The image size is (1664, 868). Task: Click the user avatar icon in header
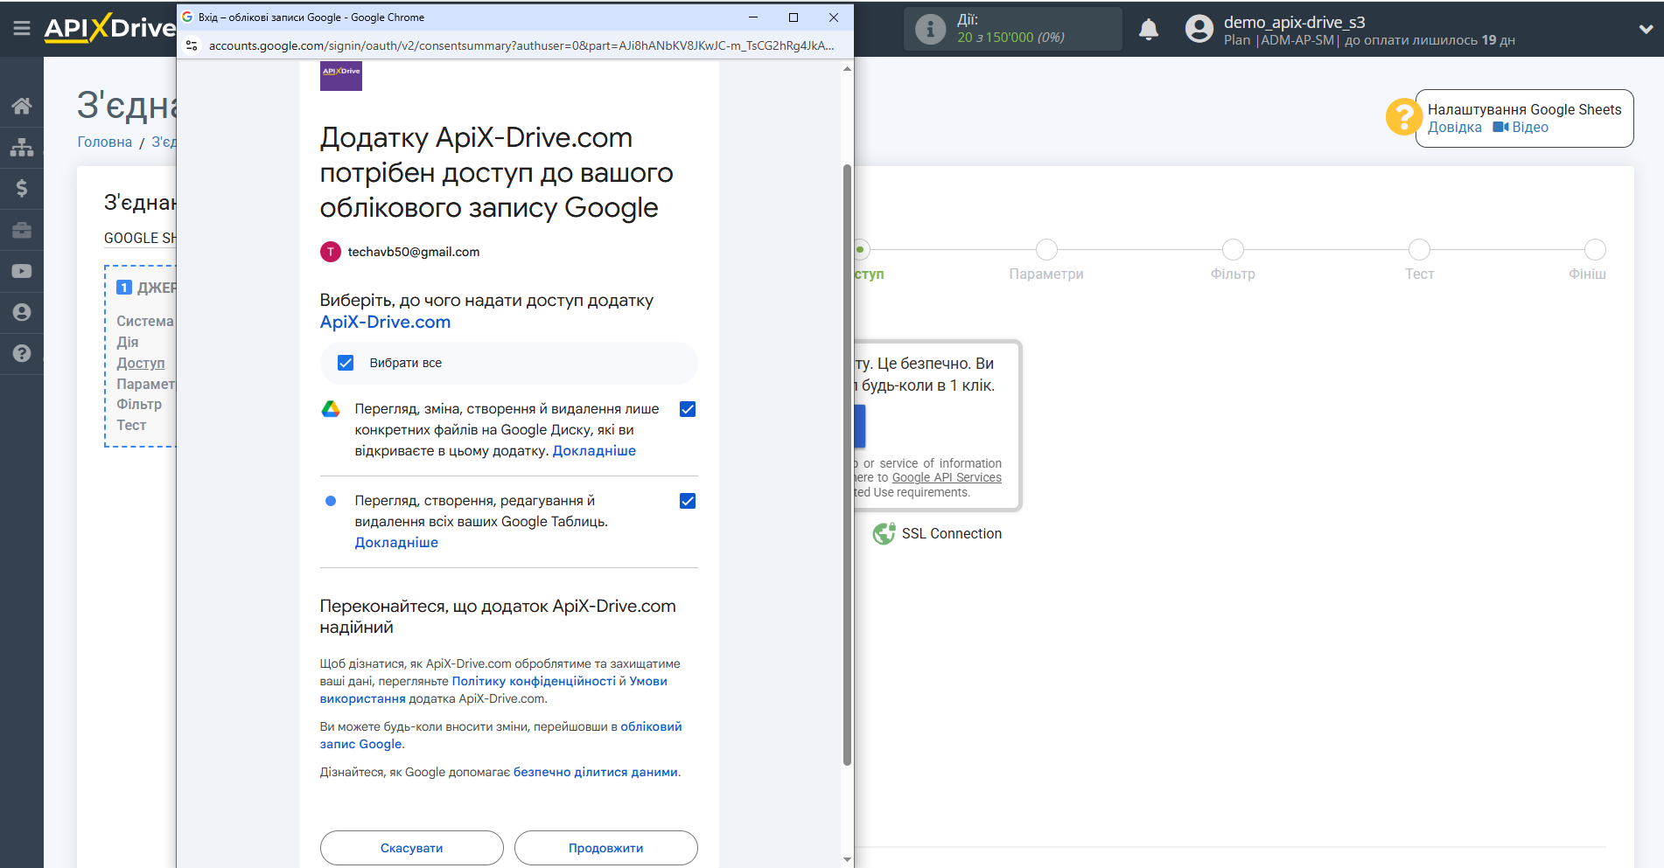[1199, 29]
